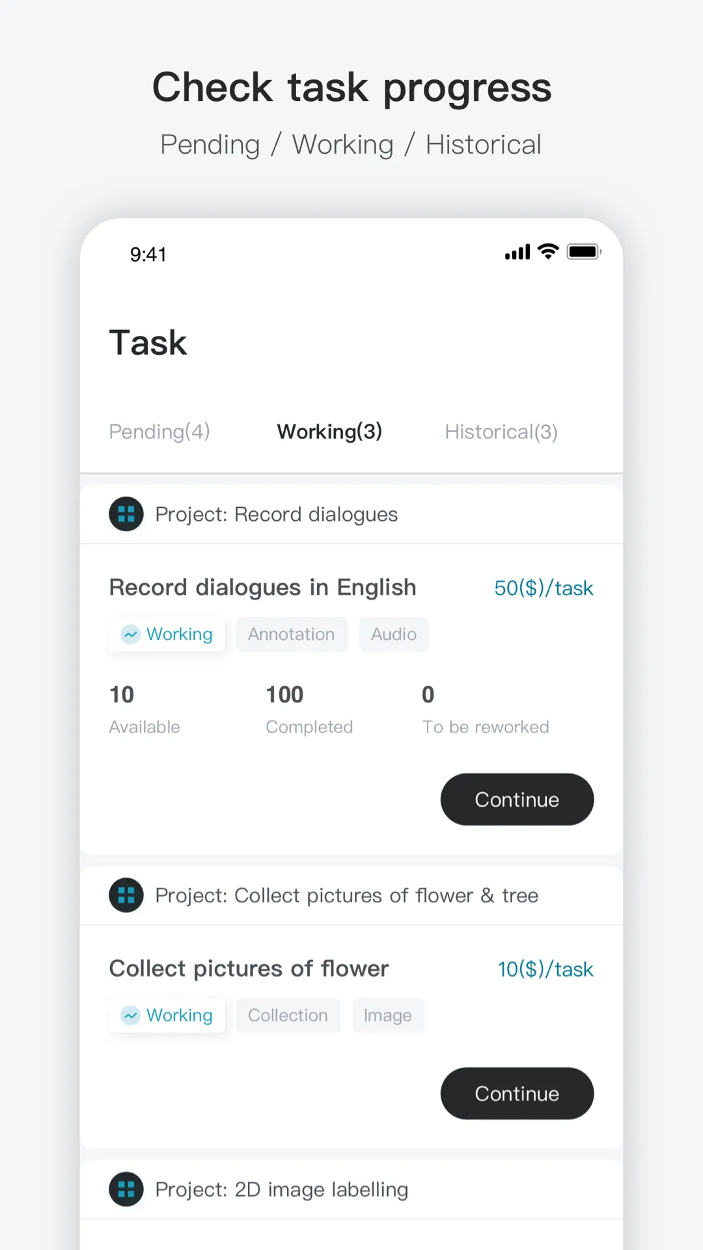Click the Audio tag icon area
Viewport: 703px width, 1250px height.
pyautogui.click(x=393, y=634)
